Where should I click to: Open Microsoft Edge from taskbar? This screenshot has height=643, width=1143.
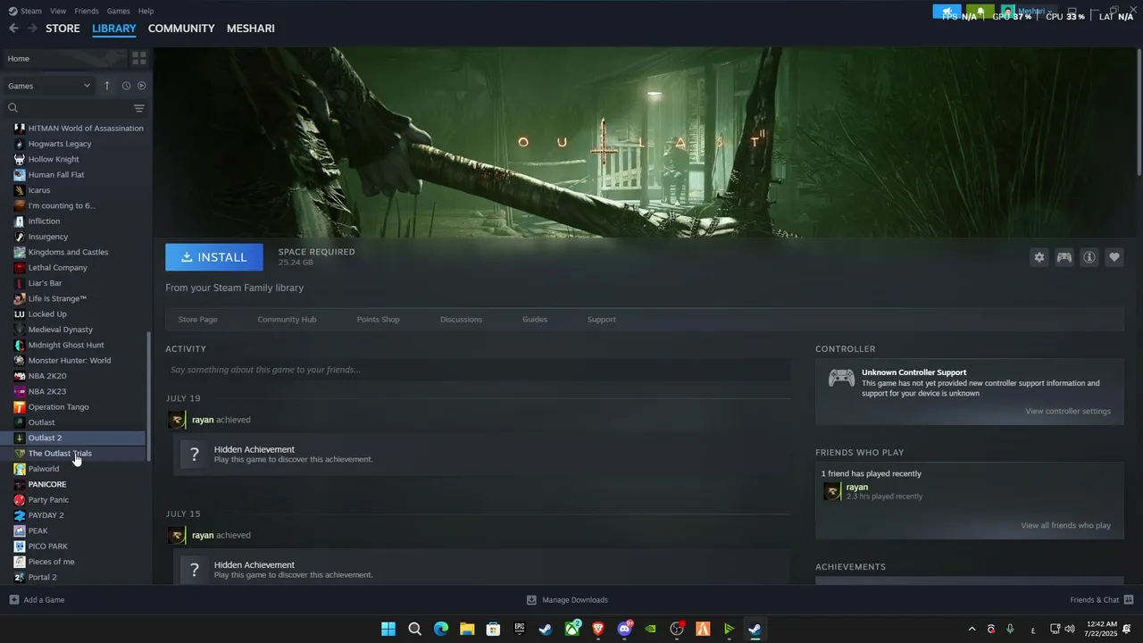tap(441, 629)
